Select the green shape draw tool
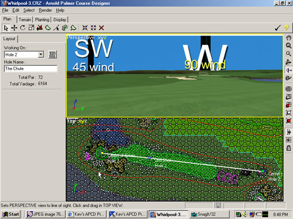Viewport: 293px width, 219px height. tap(48, 28)
